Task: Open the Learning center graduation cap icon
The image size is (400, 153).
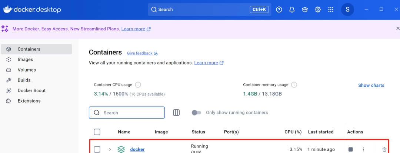Action: (304, 9)
